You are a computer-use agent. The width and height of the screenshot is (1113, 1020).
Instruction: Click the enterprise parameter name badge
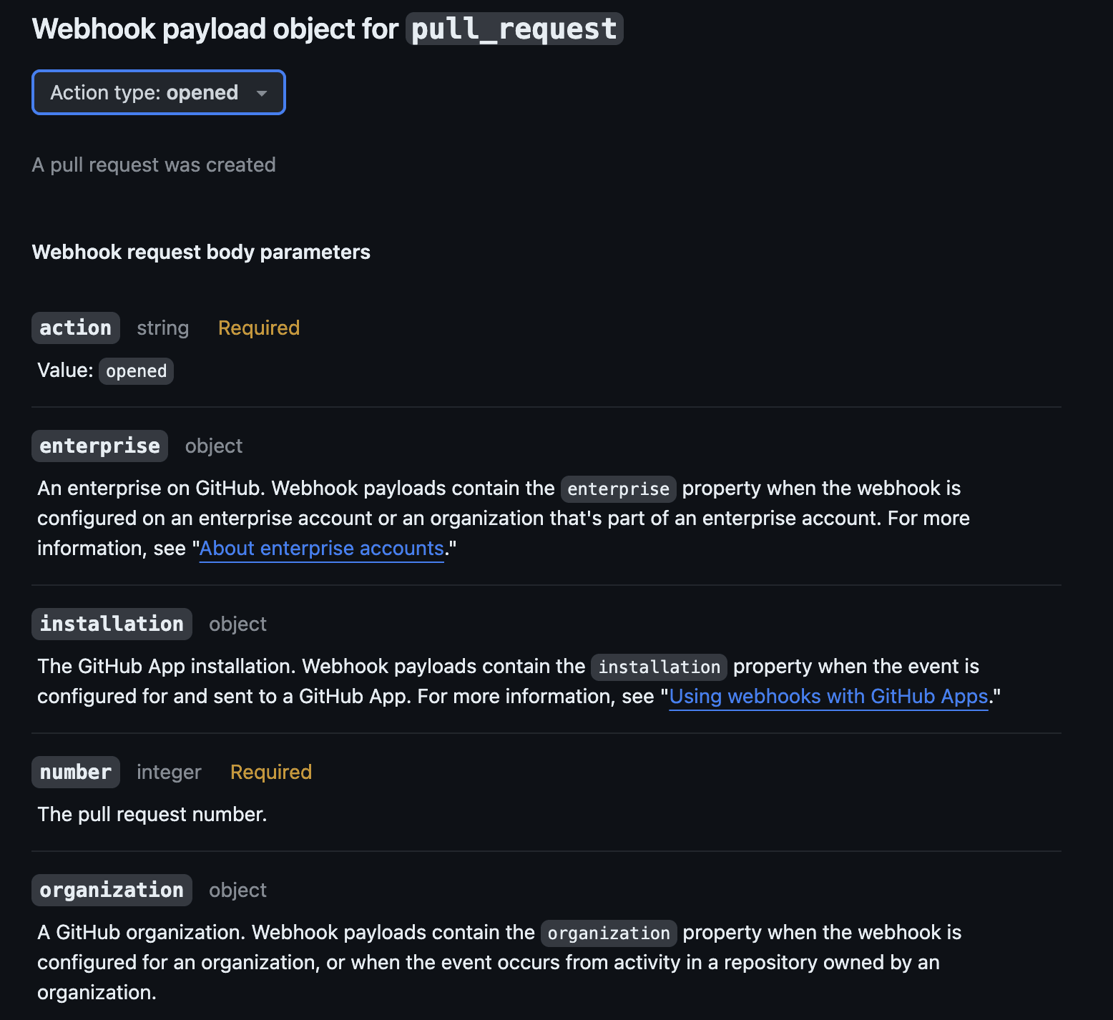(x=100, y=446)
